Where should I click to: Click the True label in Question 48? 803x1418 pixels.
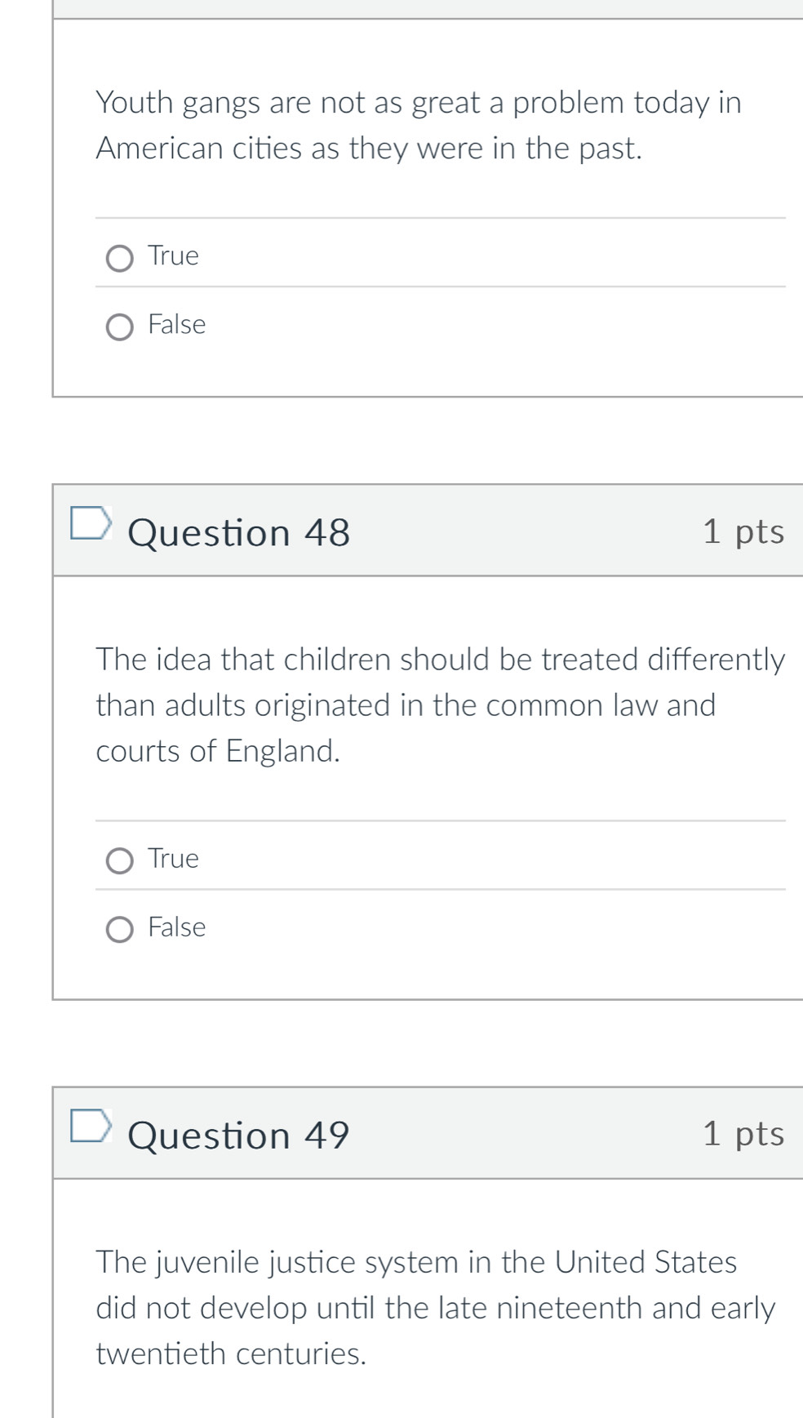(173, 859)
